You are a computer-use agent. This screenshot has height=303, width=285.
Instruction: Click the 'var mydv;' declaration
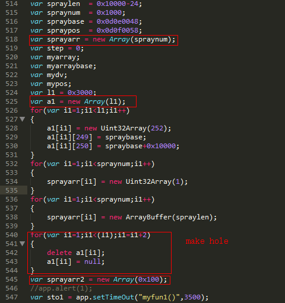(x=49, y=75)
